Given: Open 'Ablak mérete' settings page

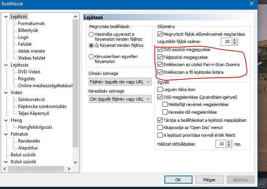Looking at the screenshot, I should point(32,51).
